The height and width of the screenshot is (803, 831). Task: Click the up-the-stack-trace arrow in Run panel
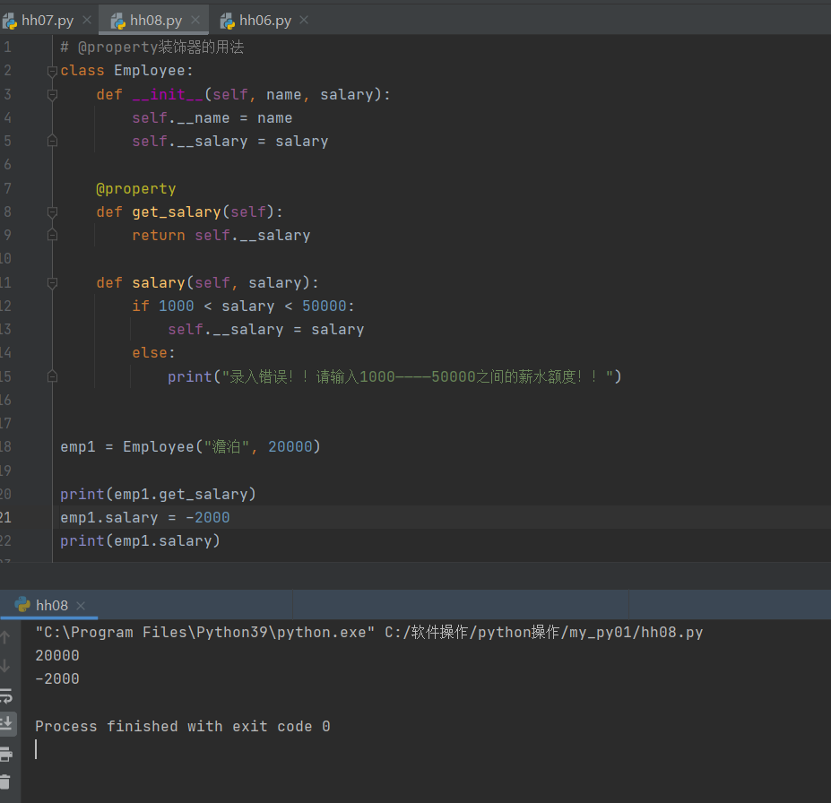(x=5, y=637)
